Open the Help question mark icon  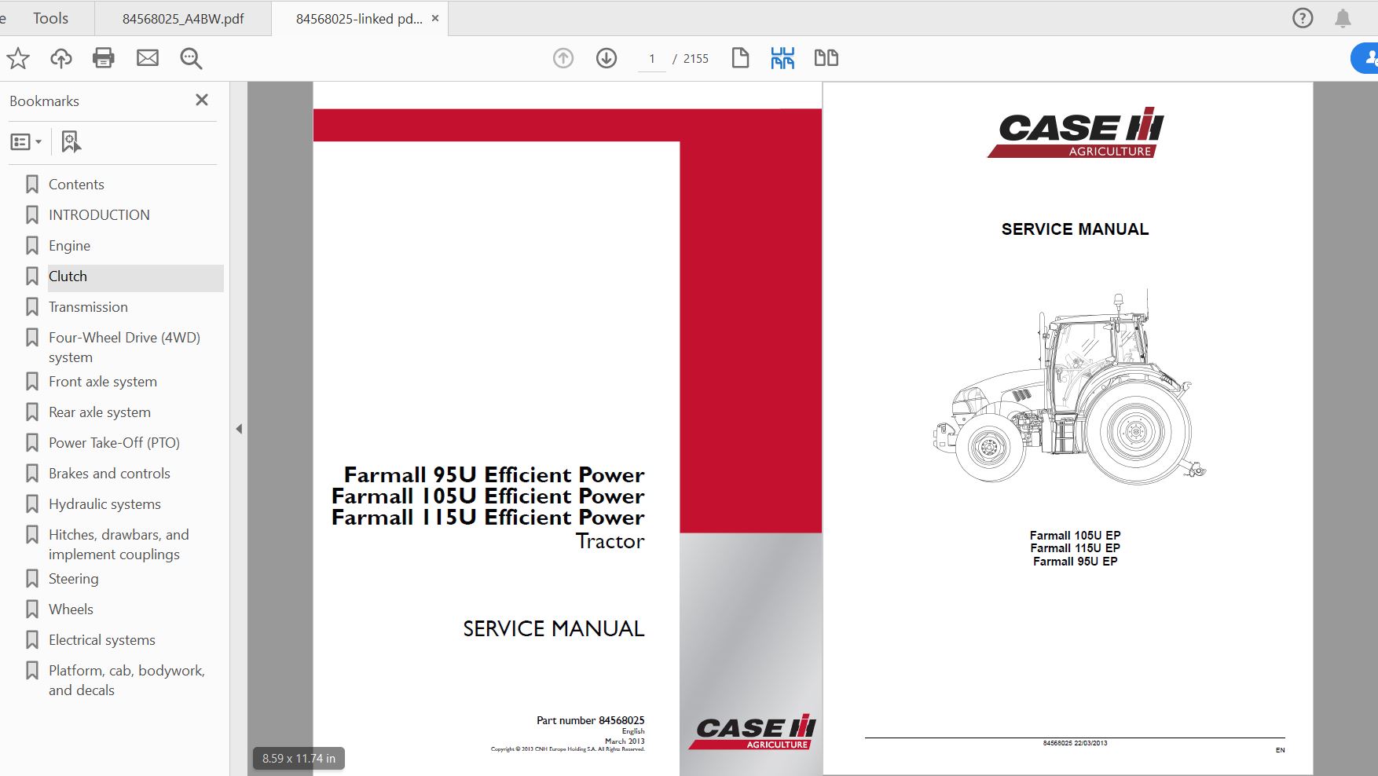tap(1303, 18)
